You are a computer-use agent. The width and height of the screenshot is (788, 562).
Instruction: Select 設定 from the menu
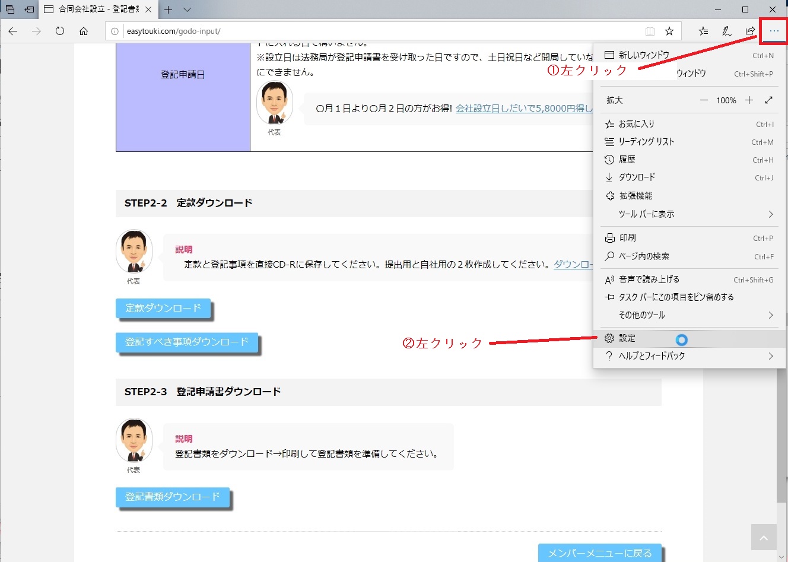pos(627,338)
